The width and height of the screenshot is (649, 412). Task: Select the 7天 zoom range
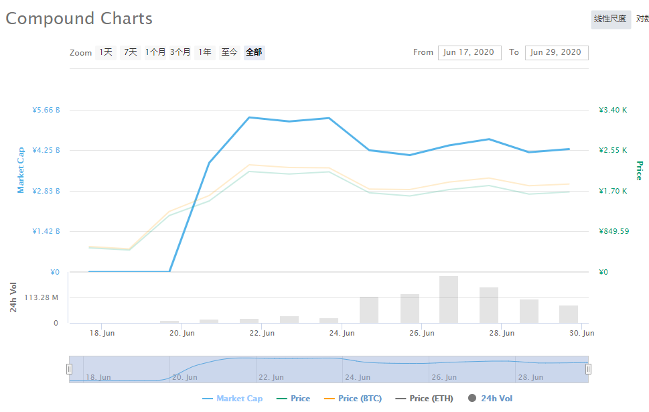coord(130,52)
